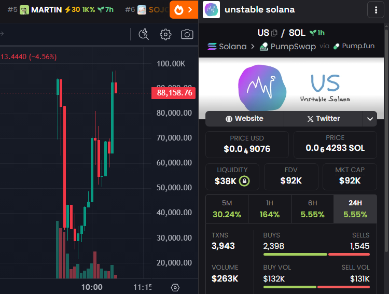Open the three-dot options menu

(376, 10)
